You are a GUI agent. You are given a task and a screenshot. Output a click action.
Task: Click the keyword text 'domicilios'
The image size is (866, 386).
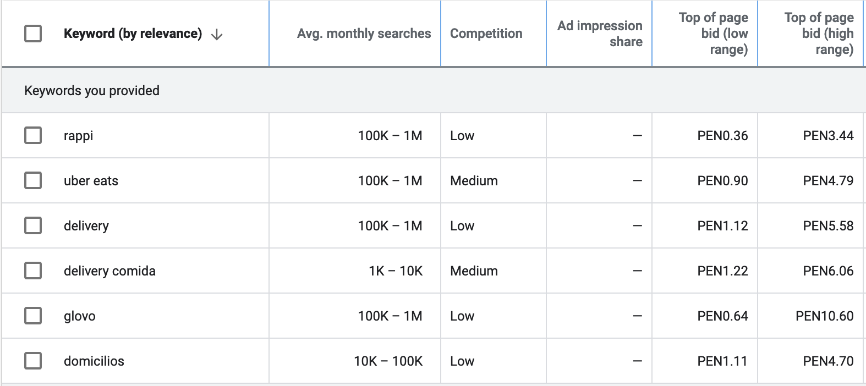94,361
